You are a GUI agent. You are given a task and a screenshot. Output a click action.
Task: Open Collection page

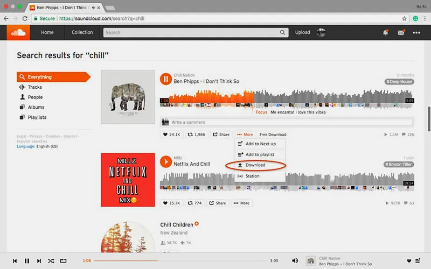pyautogui.click(x=82, y=32)
